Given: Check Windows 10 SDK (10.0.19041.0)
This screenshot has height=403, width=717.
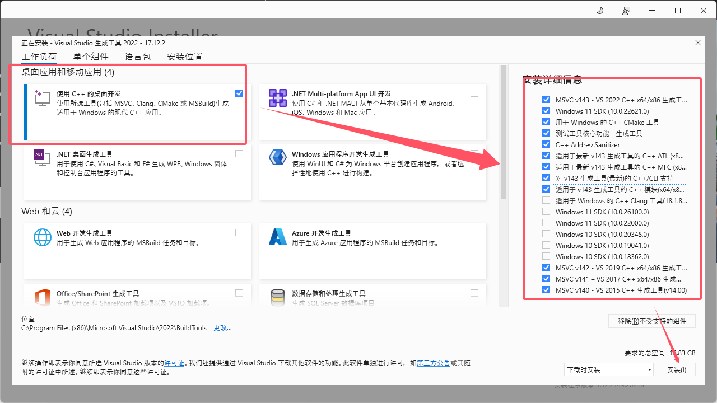Looking at the screenshot, I should 546,245.
